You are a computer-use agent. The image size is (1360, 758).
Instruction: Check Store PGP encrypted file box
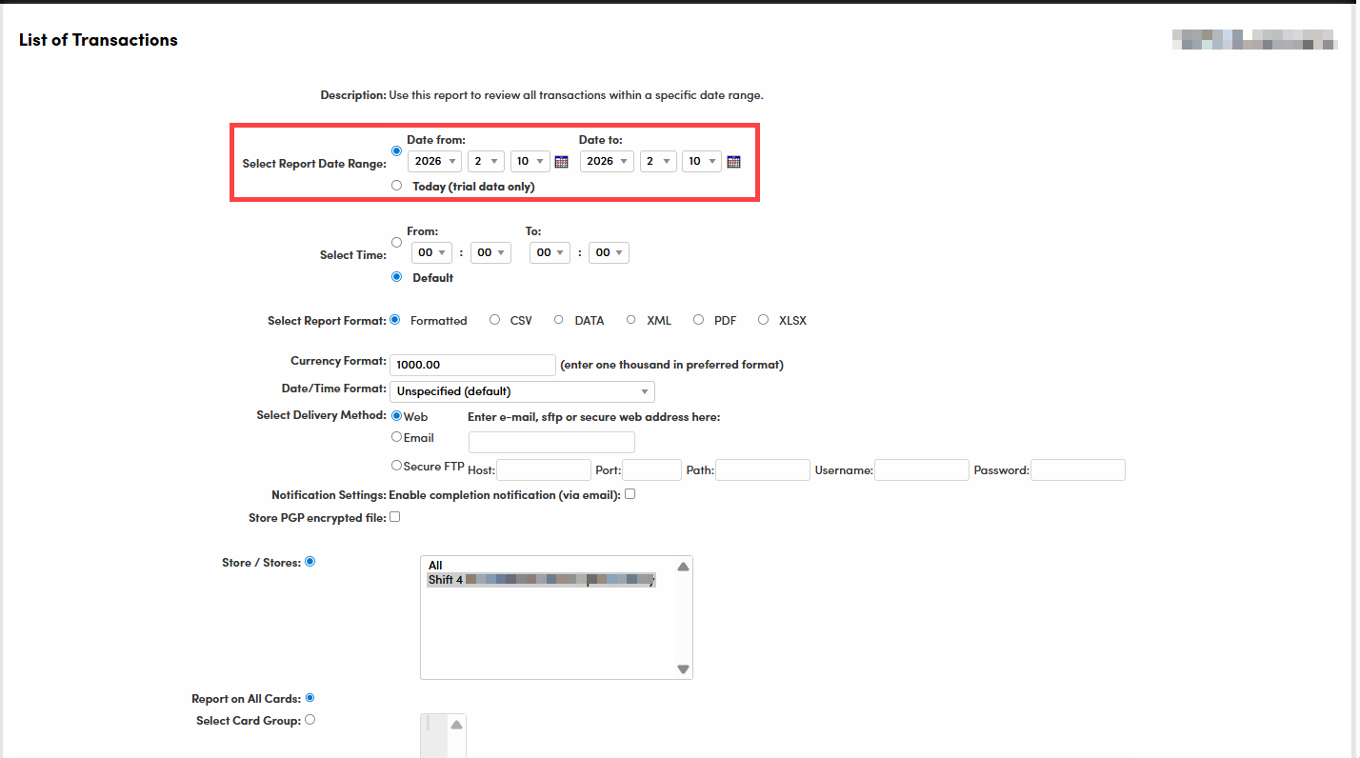(x=394, y=517)
